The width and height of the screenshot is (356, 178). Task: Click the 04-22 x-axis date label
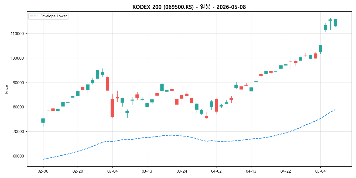pos(286,171)
